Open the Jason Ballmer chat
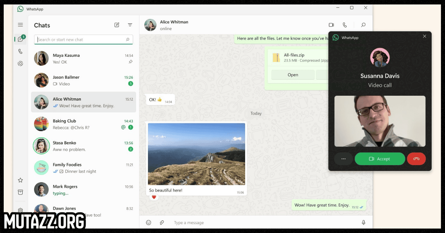This screenshot has width=445, height=233. [83, 81]
